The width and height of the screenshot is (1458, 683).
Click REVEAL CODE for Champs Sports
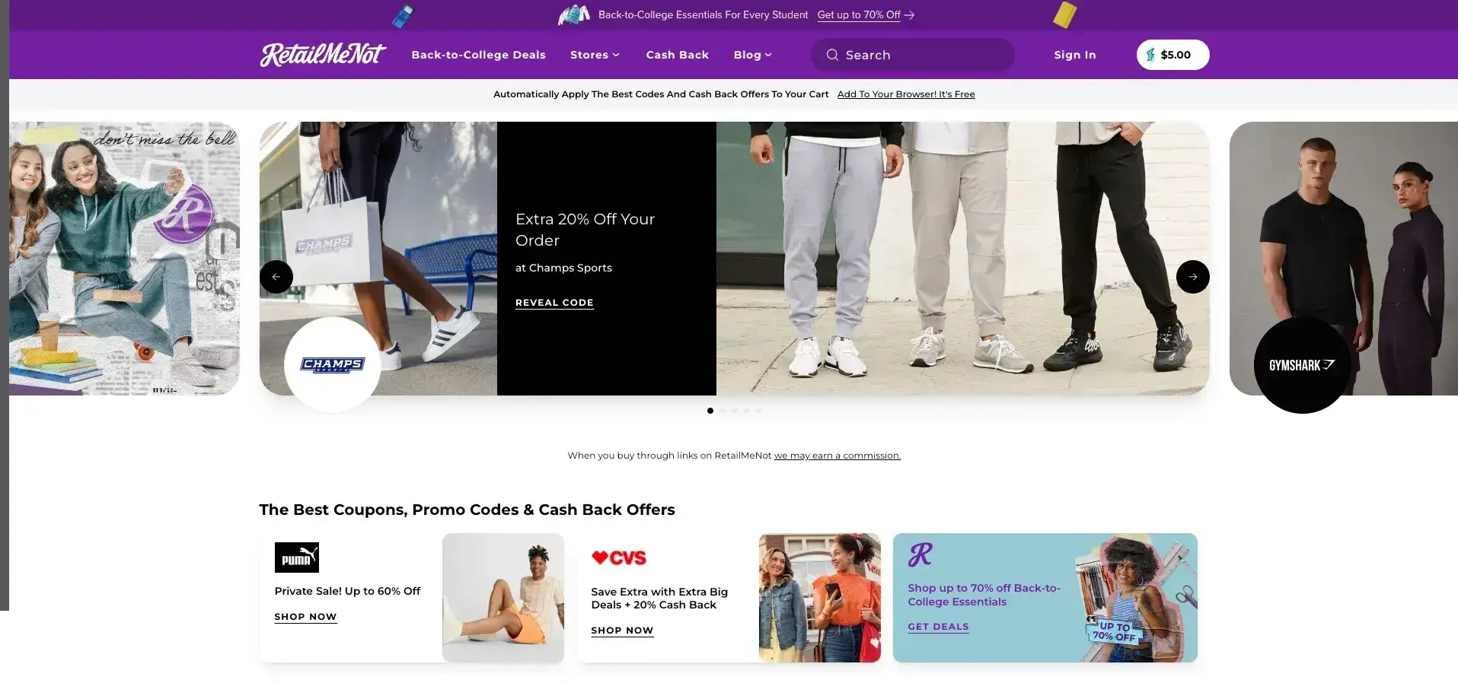point(554,303)
